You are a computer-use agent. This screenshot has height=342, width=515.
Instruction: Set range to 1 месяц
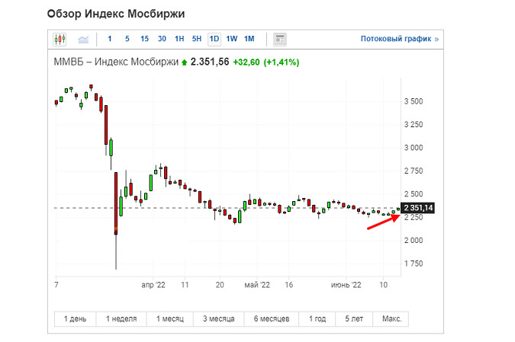170,318
